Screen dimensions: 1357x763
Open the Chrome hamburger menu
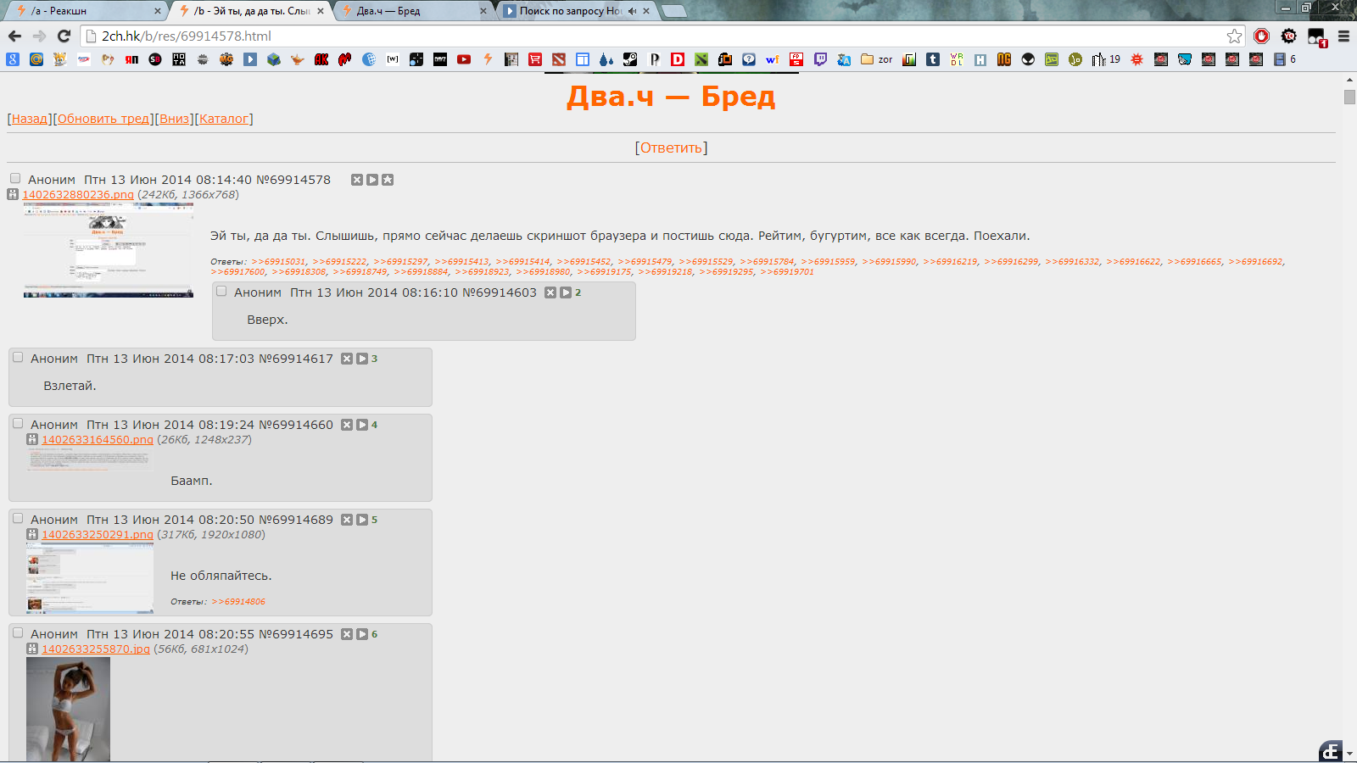click(x=1343, y=36)
